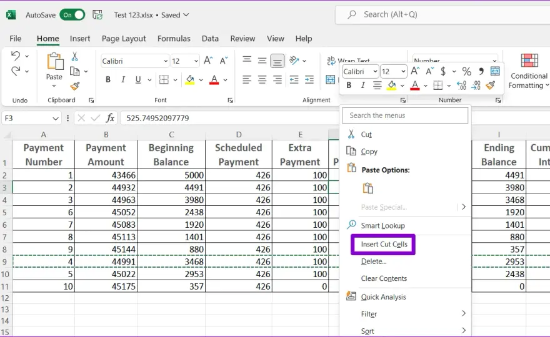550x337 pixels.
Task: Apply mini toolbar yellow Fill Color
Action: pyautogui.click(x=391, y=85)
